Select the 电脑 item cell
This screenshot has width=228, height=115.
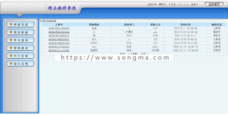point(94,28)
